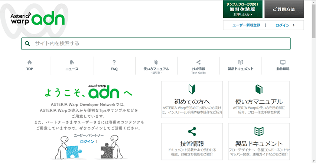Click text ご用意していますので、ぜひログインしてご活用ください。
316x163 pixels.
click(88, 128)
